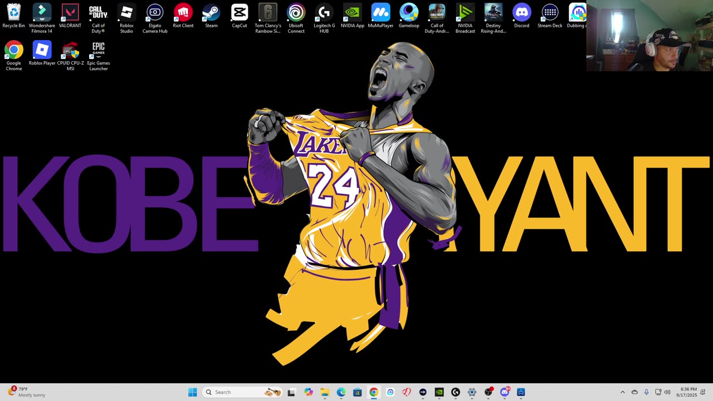Open the weather widget showing Mostly sunny
Viewport: 713px width, 401px height.
tap(27, 392)
